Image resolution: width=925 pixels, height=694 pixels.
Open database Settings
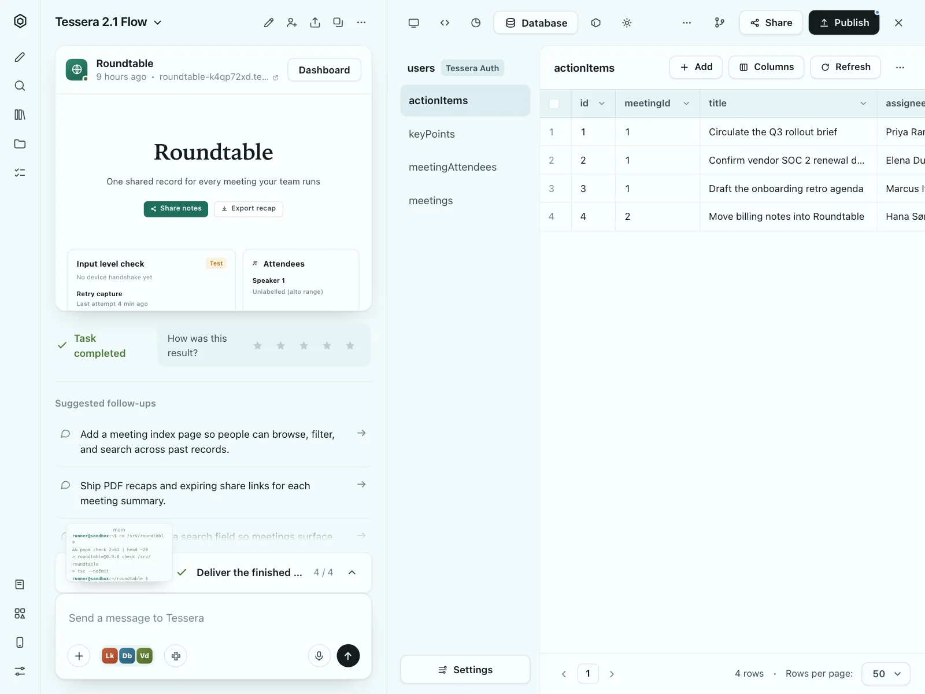point(465,670)
